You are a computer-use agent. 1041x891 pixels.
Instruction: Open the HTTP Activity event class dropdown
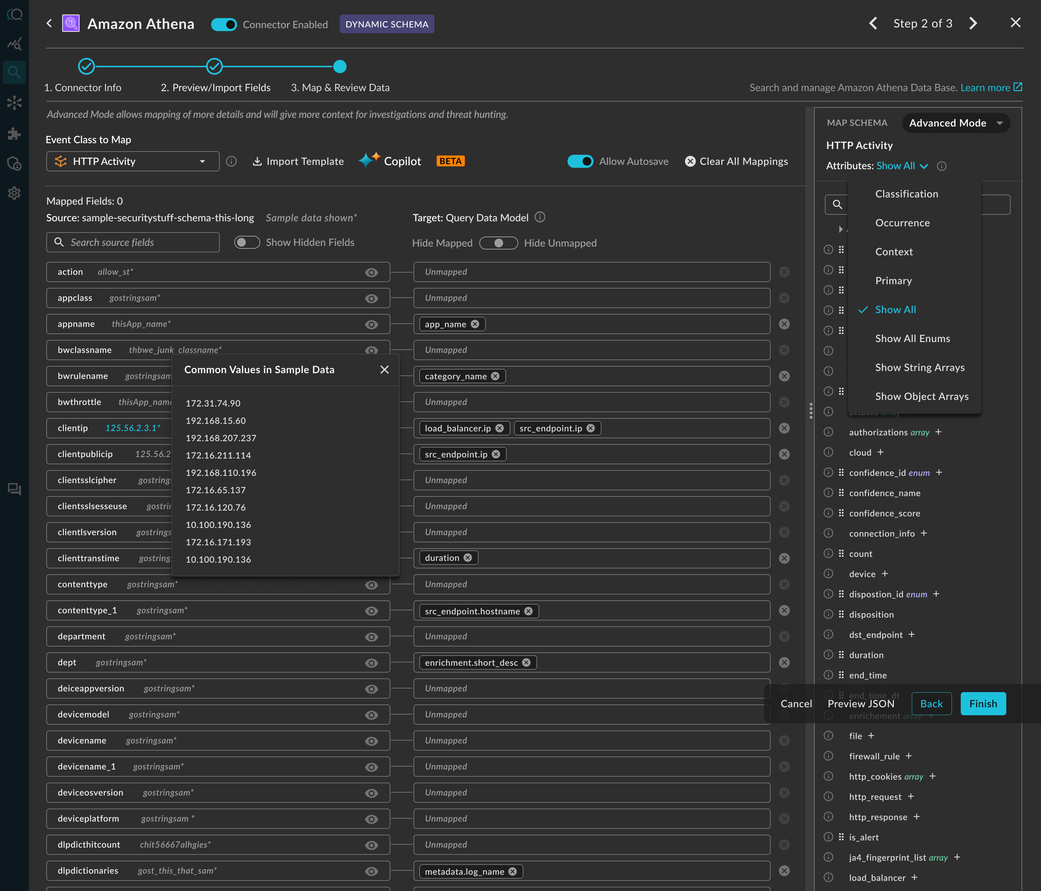click(133, 161)
